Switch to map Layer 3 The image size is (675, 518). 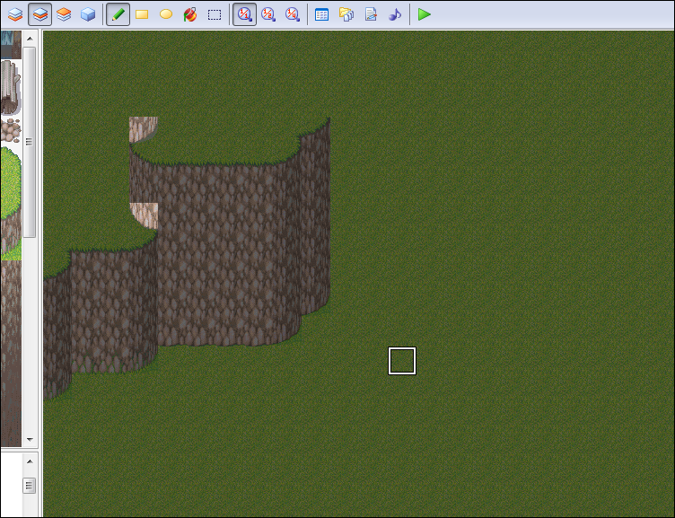[x=64, y=14]
